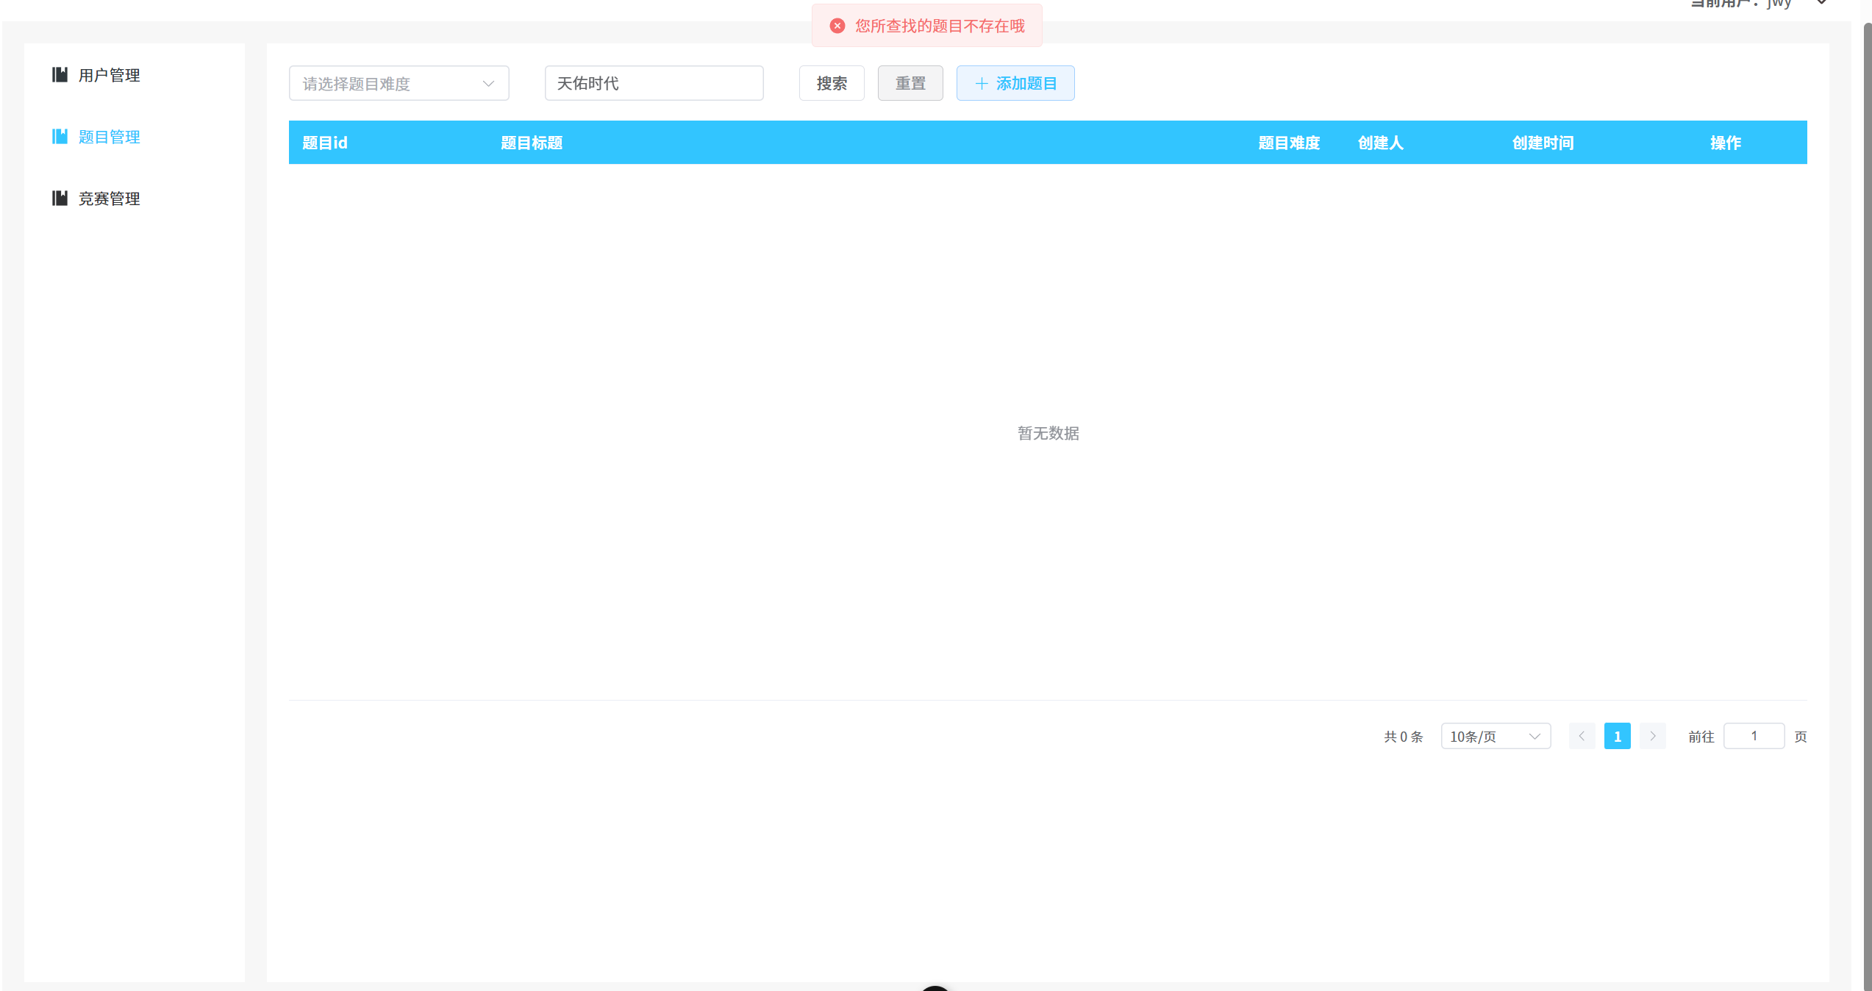This screenshot has width=1872, height=991.
Task: Click the 用户管理 sidebar icon
Action: pos(60,74)
